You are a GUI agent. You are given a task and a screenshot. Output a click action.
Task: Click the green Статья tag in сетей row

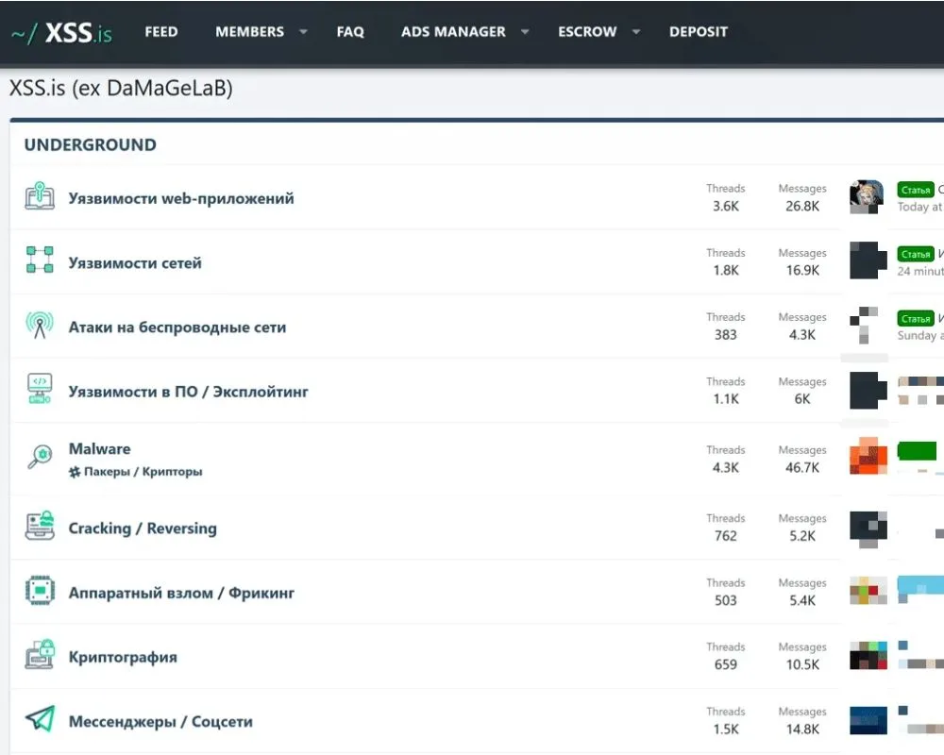pos(915,254)
